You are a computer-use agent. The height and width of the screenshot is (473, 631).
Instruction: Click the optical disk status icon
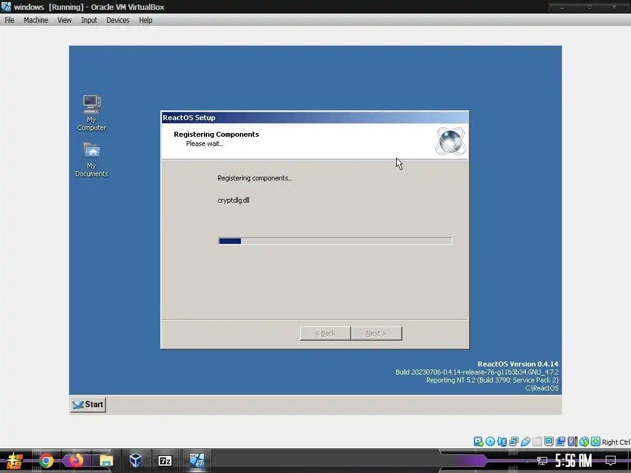click(490, 442)
